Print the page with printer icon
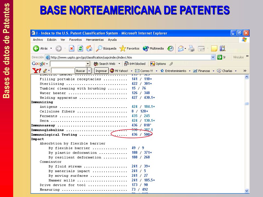 coord(191,48)
